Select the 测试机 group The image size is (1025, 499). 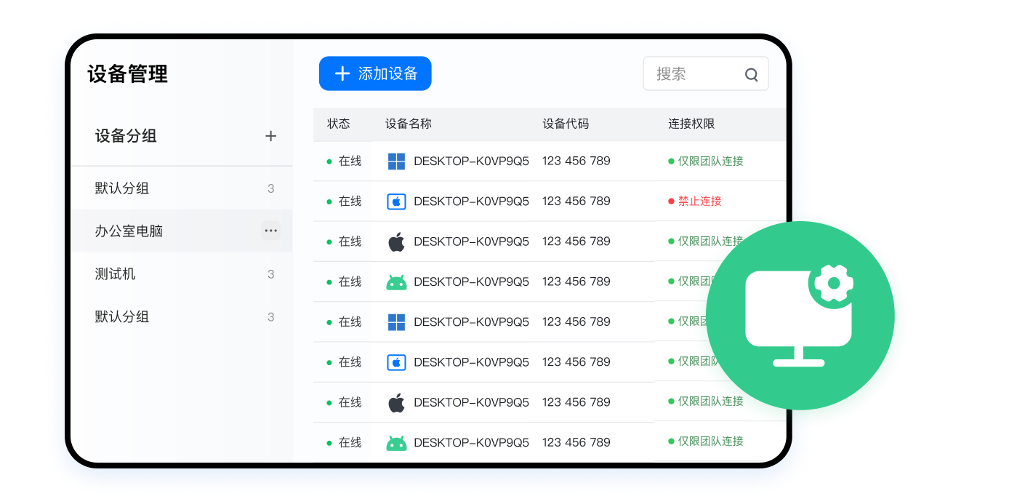[182, 274]
